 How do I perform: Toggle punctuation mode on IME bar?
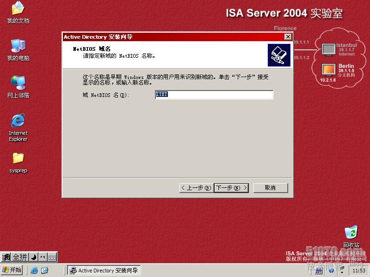pos(43,257)
